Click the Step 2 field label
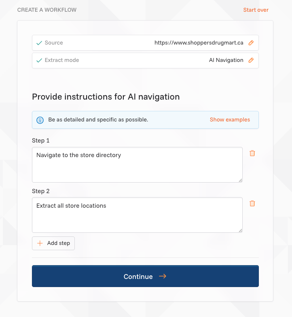 point(40,191)
